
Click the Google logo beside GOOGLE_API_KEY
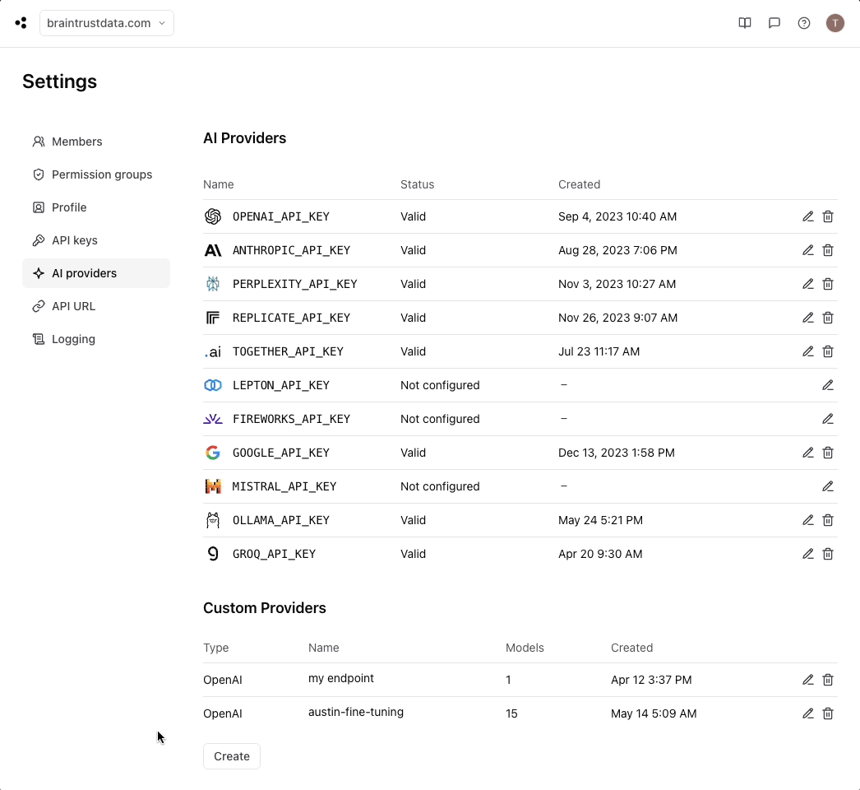pyautogui.click(x=212, y=453)
